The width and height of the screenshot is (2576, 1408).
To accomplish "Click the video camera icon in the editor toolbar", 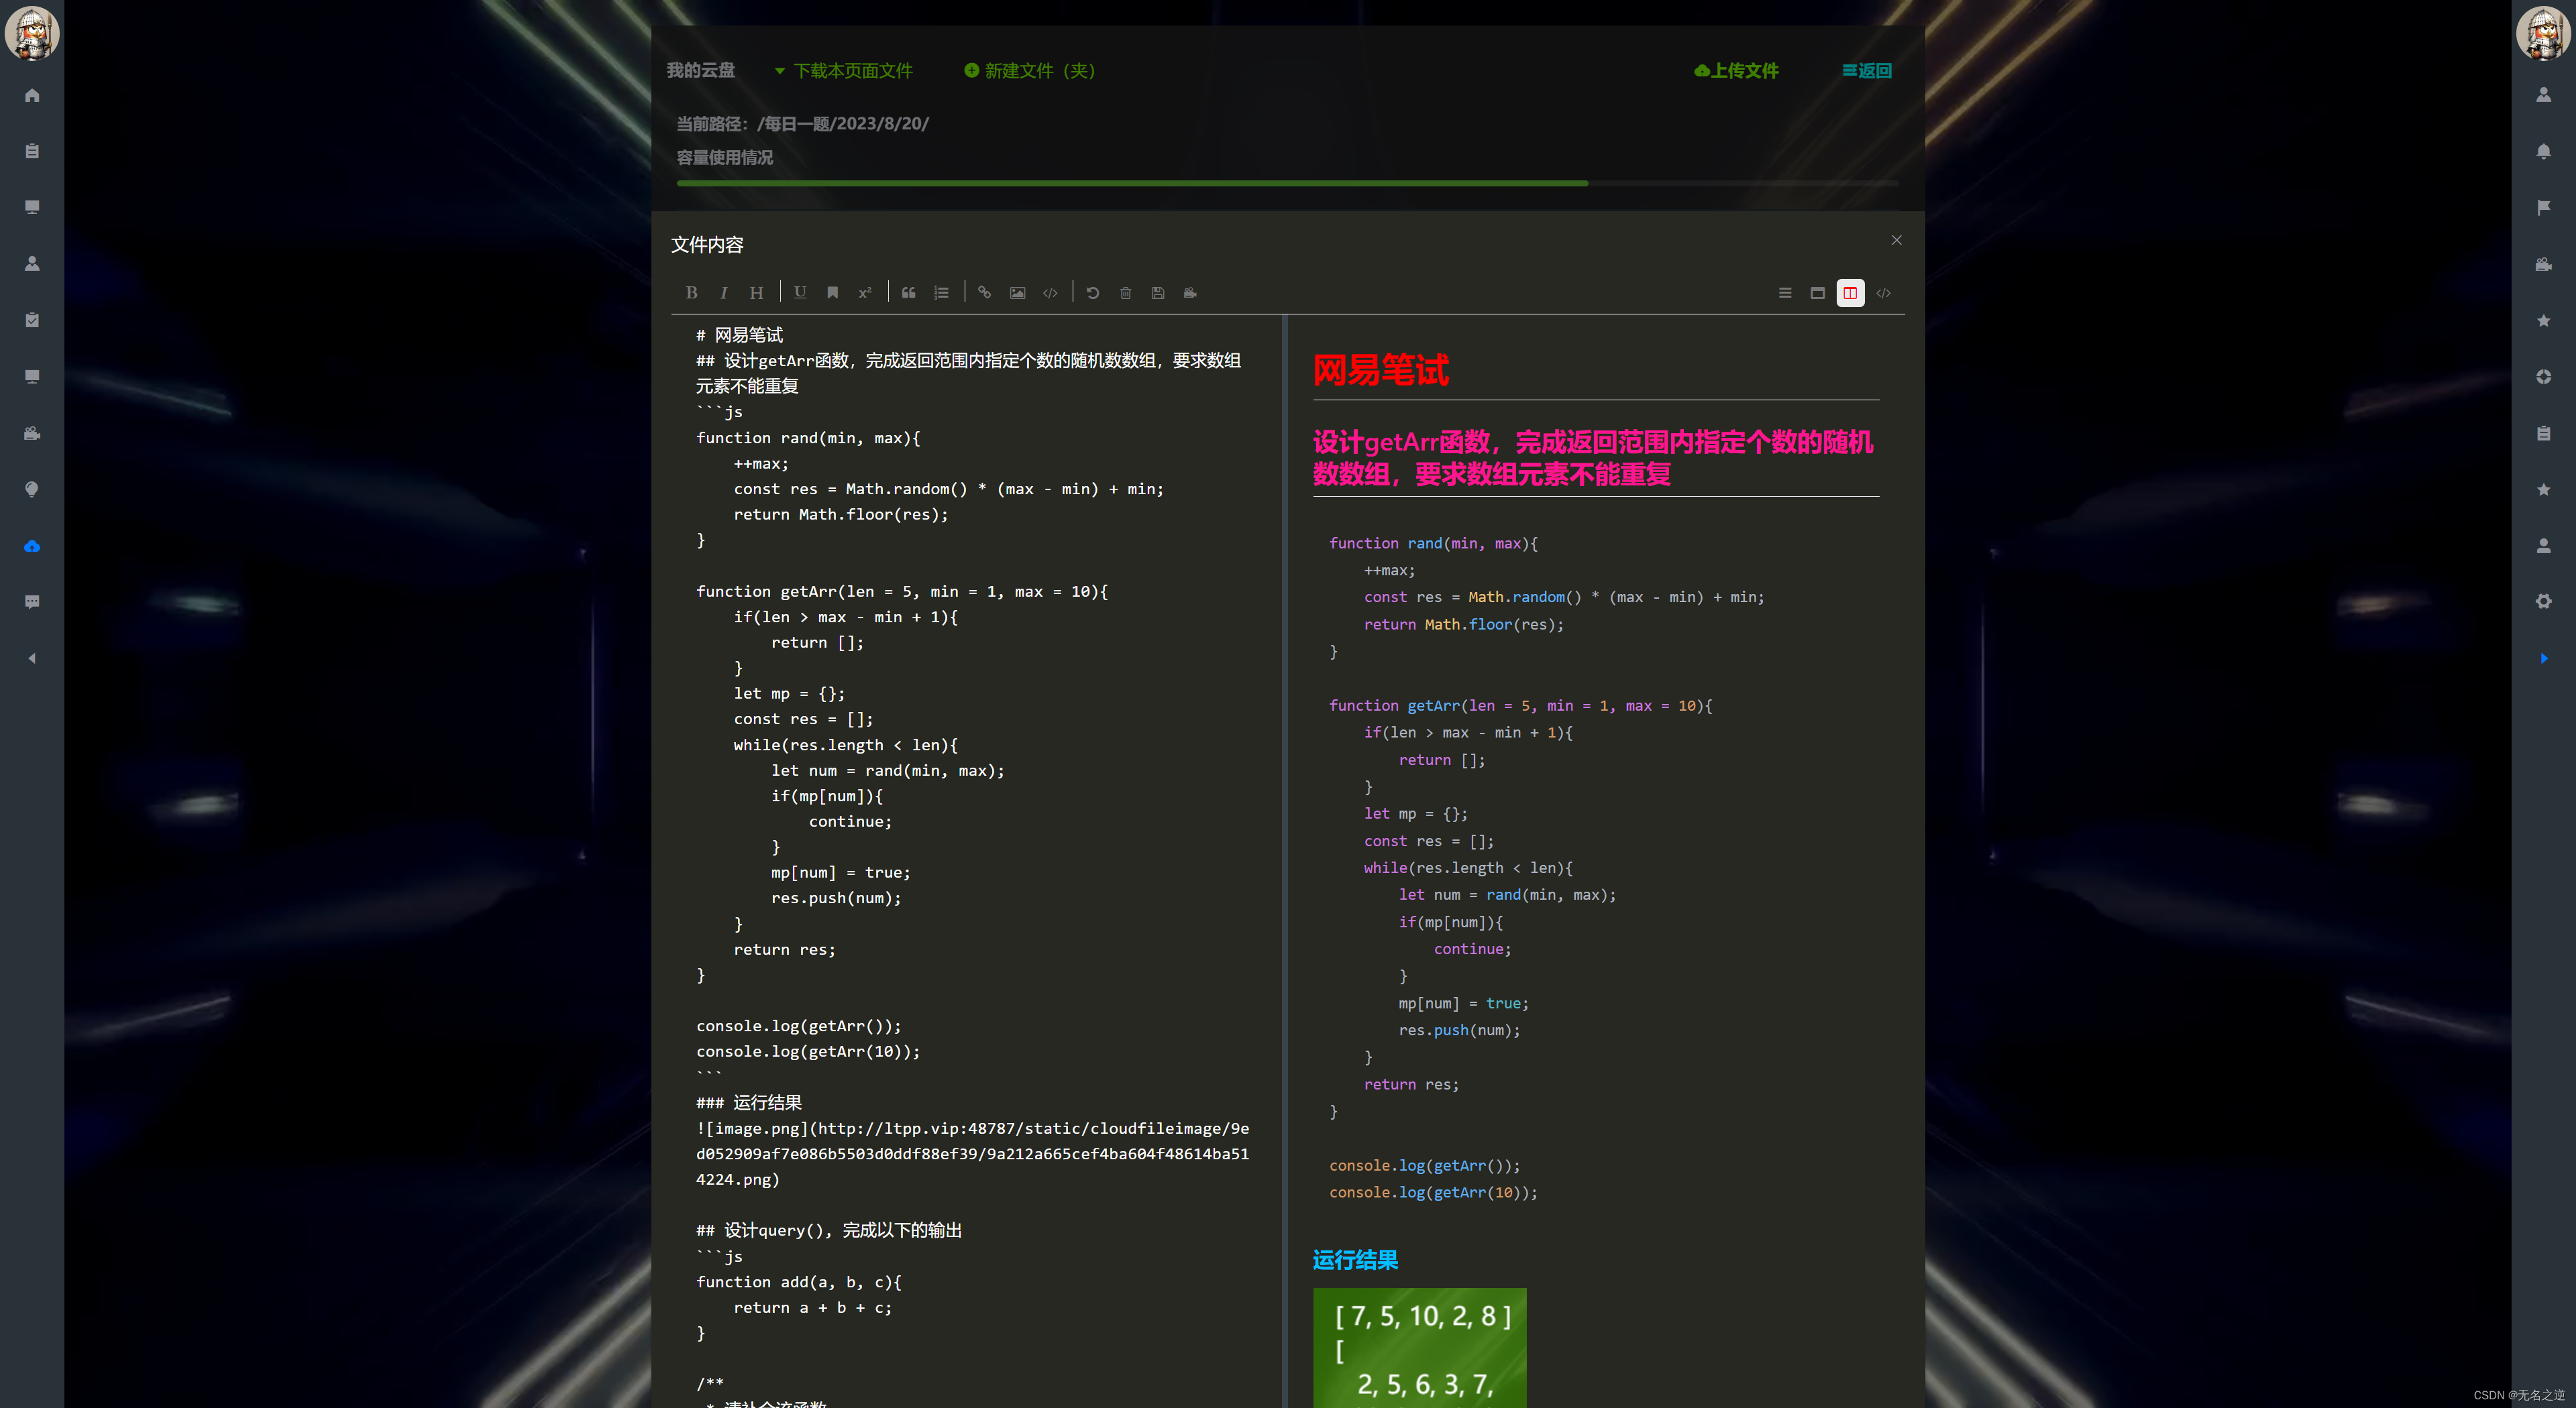I will [1190, 293].
